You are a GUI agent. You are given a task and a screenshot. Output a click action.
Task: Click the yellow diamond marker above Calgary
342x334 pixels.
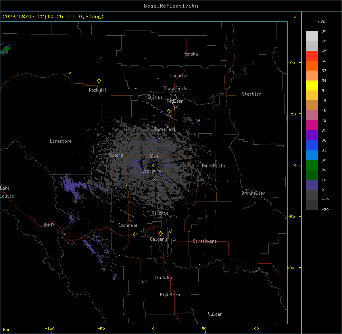click(x=161, y=234)
